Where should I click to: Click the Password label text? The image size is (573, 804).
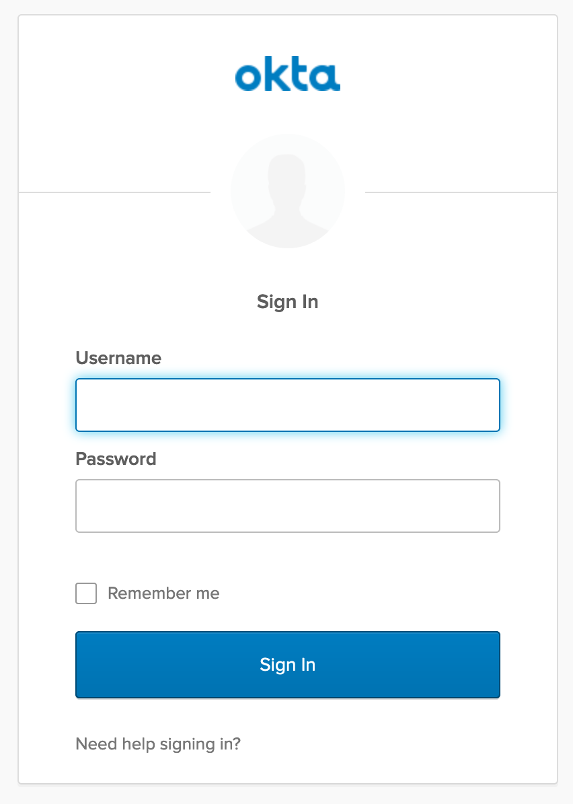click(x=116, y=459)
